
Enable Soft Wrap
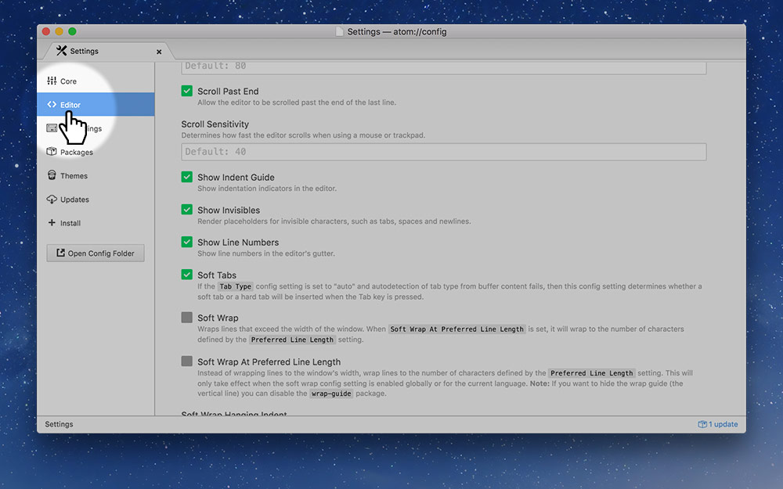187,318
